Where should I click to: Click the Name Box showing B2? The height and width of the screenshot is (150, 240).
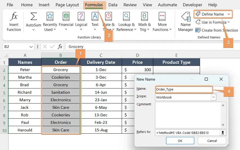click(x=16, y=47)
